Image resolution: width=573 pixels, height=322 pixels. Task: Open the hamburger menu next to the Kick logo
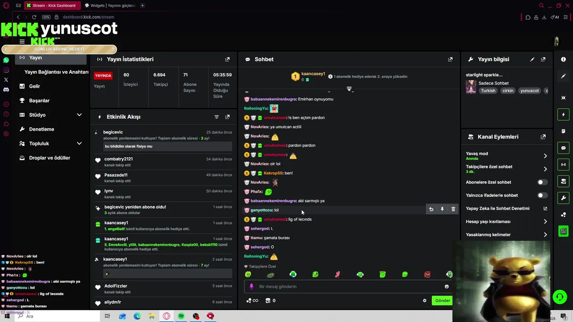click(x=22, y=41)
